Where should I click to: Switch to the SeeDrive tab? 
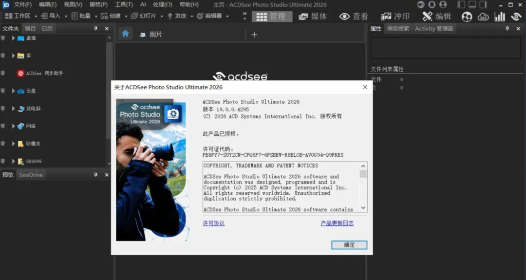pyautogui.click(x=31, y=175)
